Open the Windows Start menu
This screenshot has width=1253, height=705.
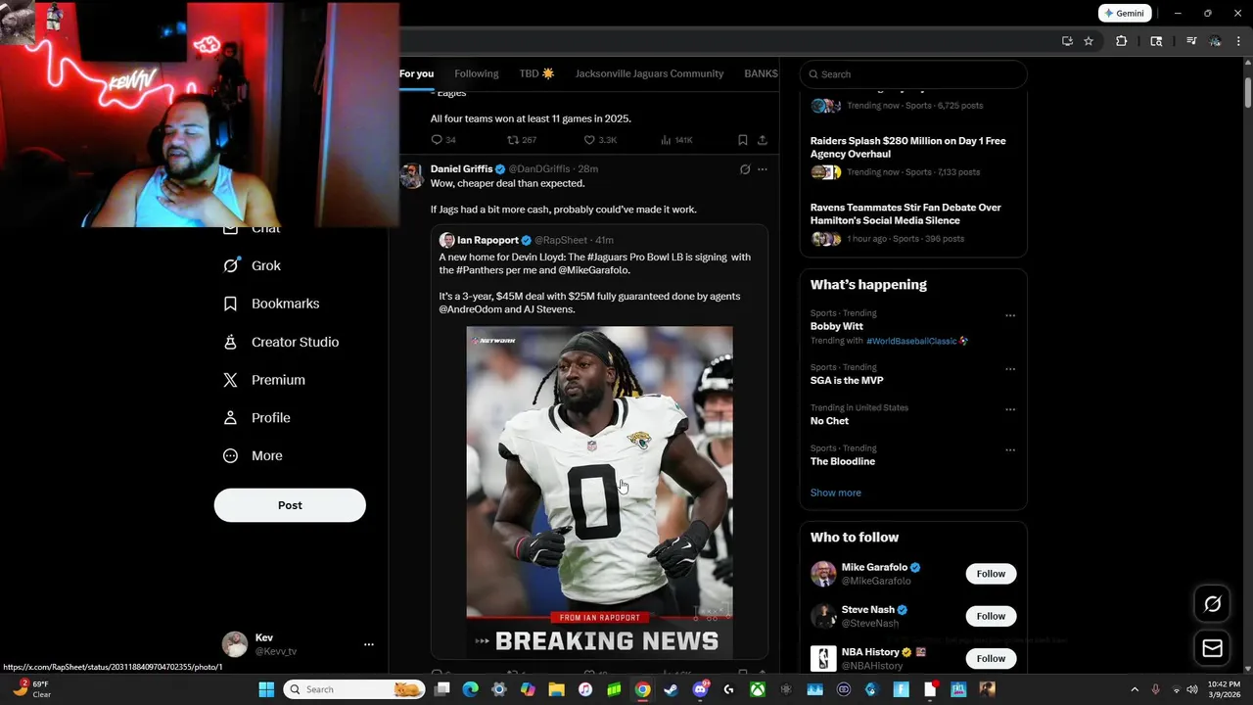(266, 689)
